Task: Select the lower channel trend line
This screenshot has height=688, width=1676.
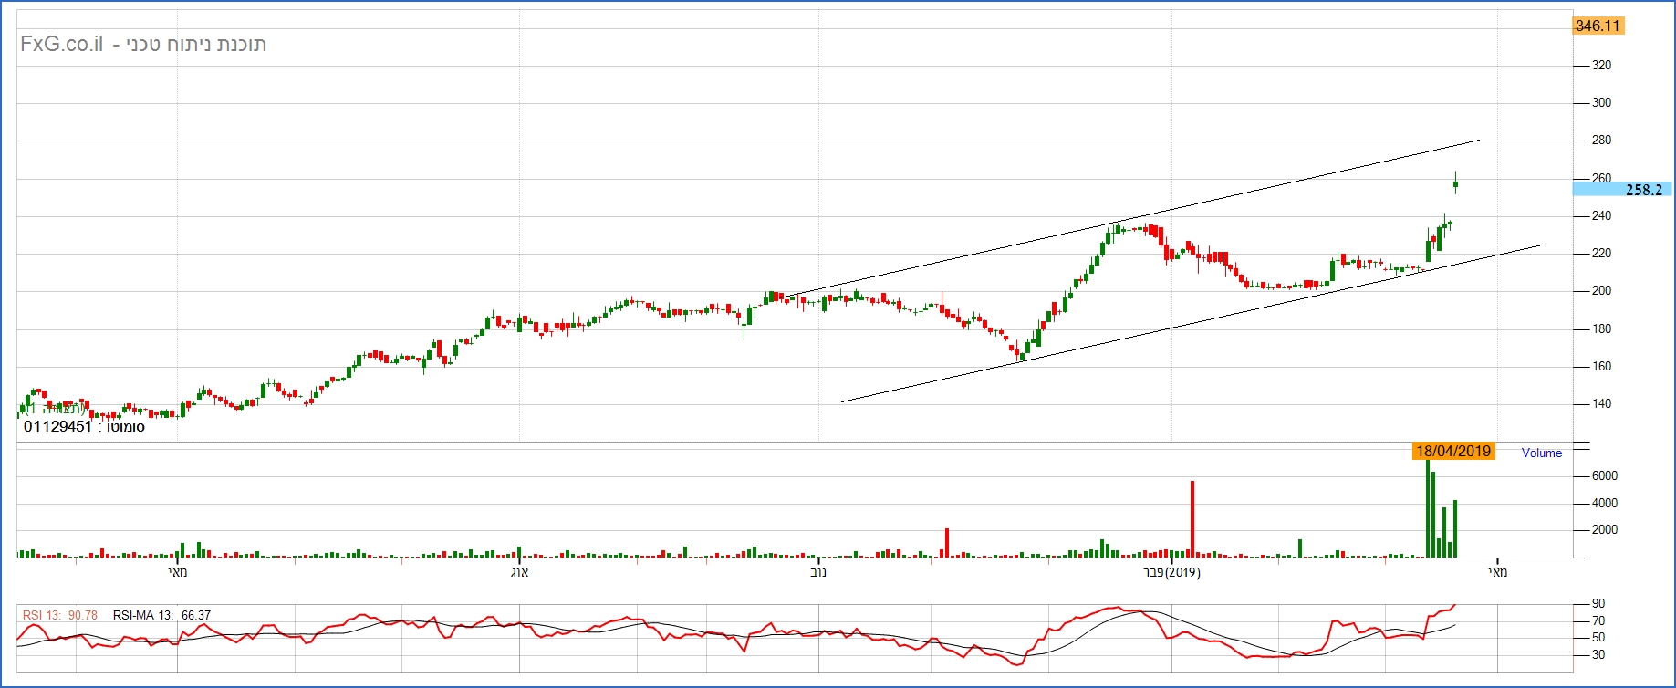Action: [1186, 325]
